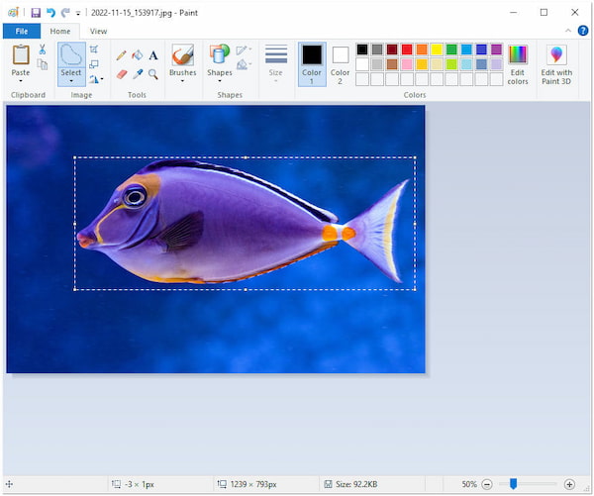Open the Size line thickness dropdown

tap(276, 62)
